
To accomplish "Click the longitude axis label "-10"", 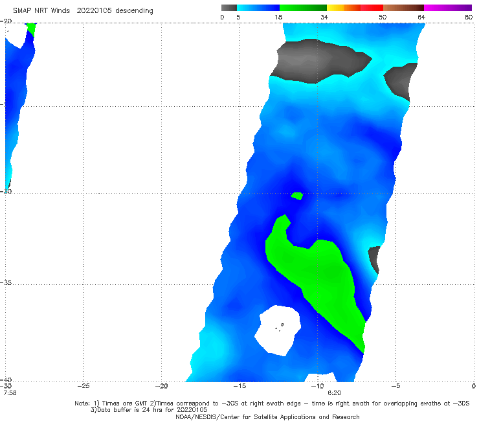I will click(317, 386).
